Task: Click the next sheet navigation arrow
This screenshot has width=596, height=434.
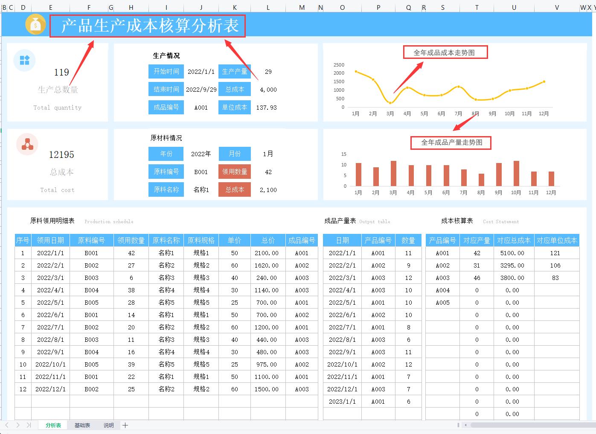Action: click(17, 425)
